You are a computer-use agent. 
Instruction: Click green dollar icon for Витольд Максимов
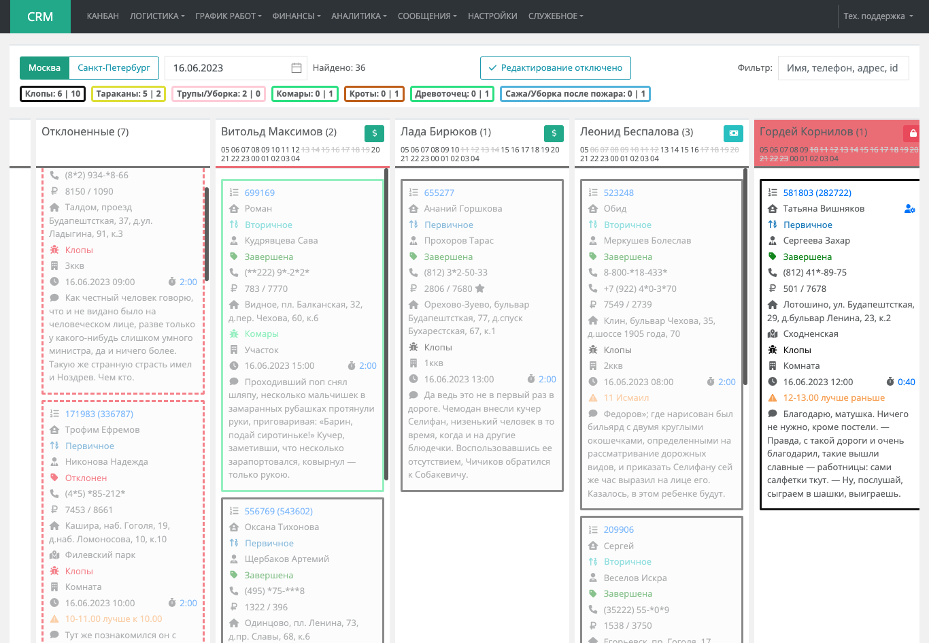click(x=374, y=133)
